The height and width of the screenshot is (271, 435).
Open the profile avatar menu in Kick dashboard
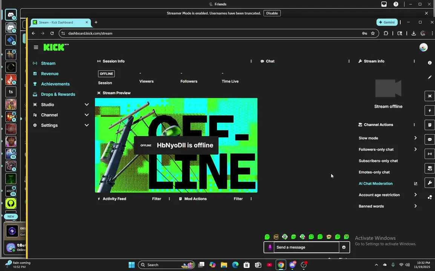[x=423, y=47]
